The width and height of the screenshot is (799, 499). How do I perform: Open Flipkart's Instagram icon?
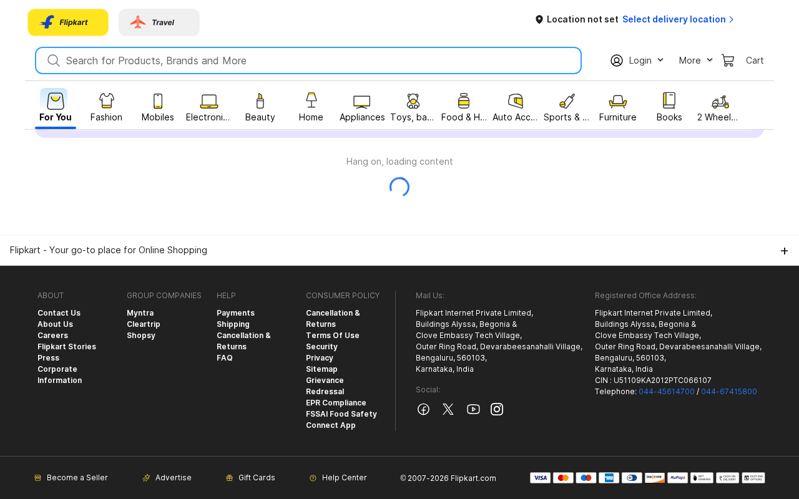click(x=497, y=409)
